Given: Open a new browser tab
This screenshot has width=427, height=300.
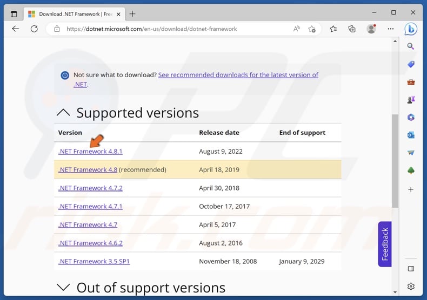Looking at the screenshot, I should 132,14.
